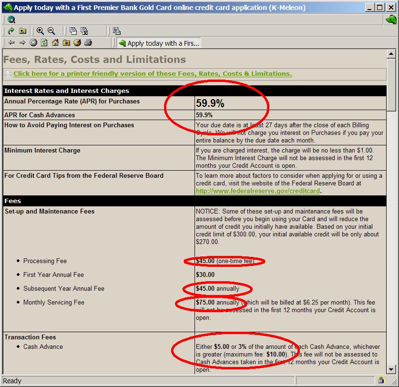Click the 'Cash Advance' bullet item
Image resolution: width=399 pixels, height=387 pixels.
click(43, 347)
